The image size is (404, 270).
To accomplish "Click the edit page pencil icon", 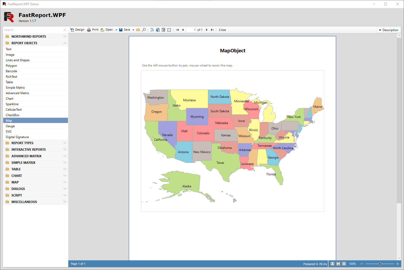I will pos(163,30).
